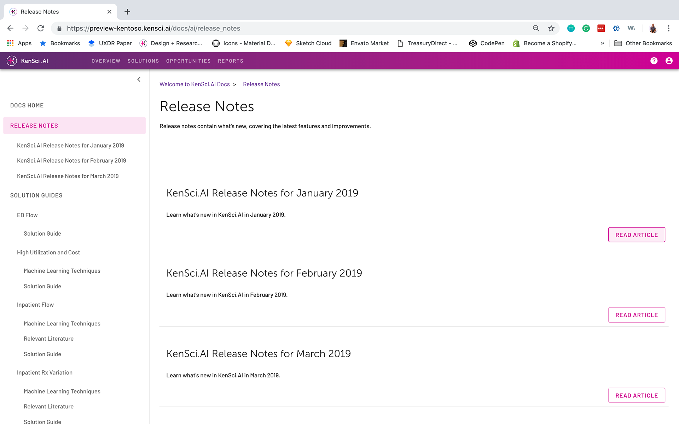This screenshot has width=679, height=424.
Task: Open the Grammarly extension icon
Action: 586,28
